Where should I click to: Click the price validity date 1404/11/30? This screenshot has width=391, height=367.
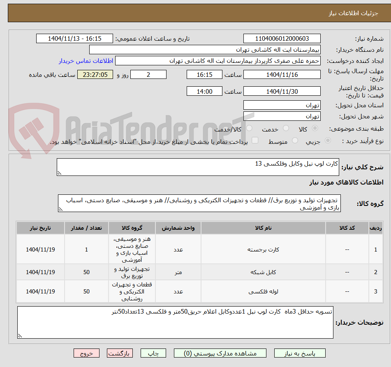tap(282, 91)
